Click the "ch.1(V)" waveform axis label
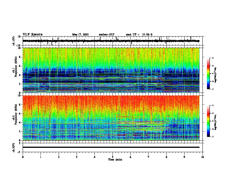228x176 pixels. pos(14,41)
